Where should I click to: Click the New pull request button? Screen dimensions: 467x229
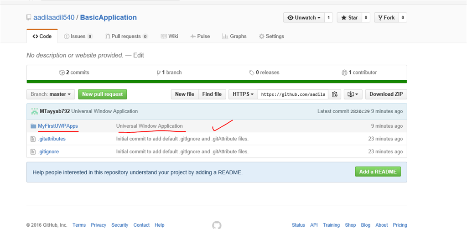pyautogui.click(x=103, y=94)
